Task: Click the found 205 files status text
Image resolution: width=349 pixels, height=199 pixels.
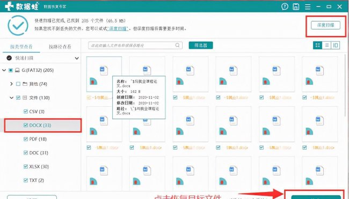Action: [80, 21]
